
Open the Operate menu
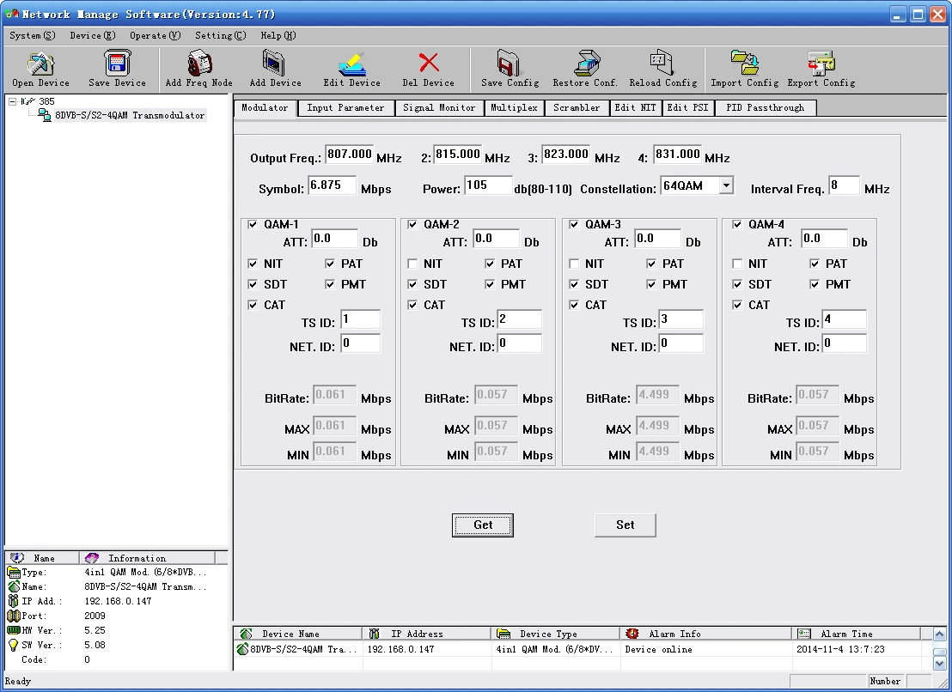[x=155, y=35]
